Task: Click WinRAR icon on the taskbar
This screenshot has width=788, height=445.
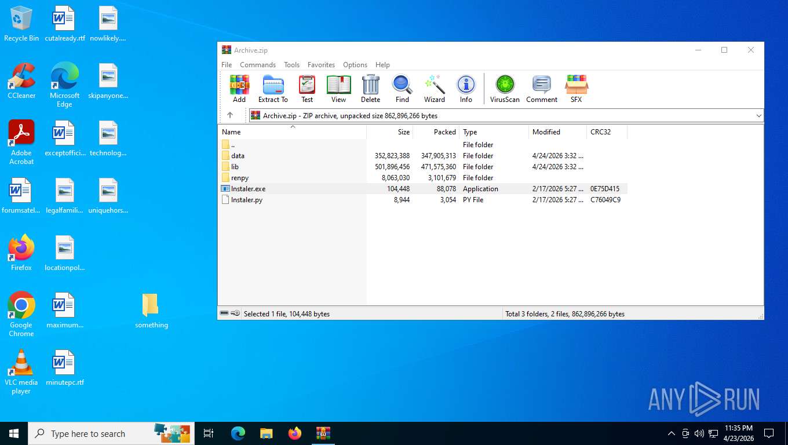Action: (323, 433)
